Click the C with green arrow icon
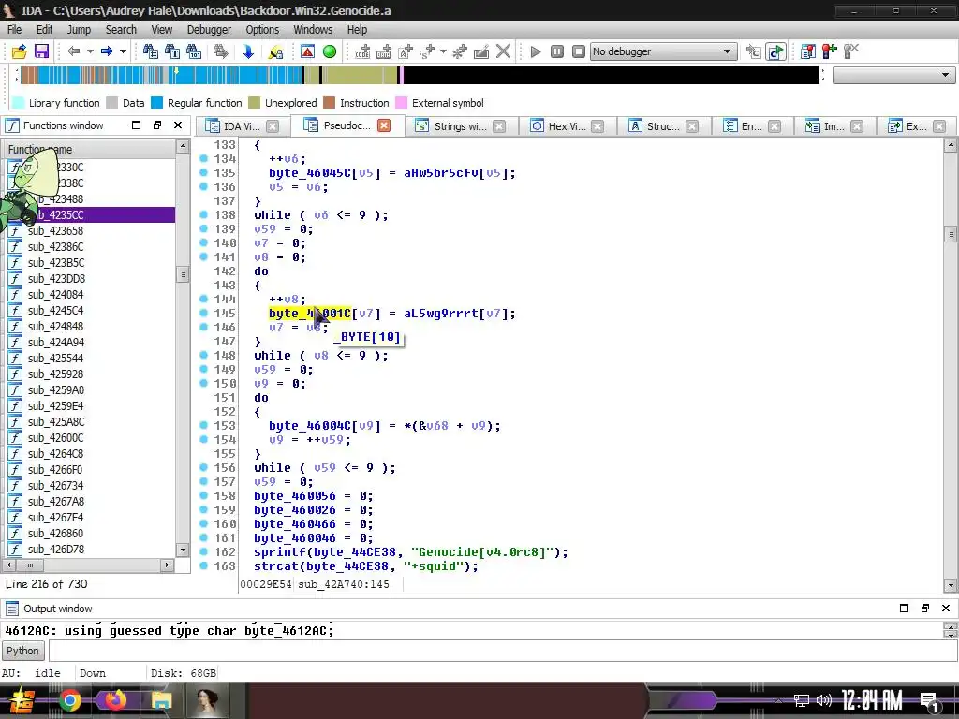This screenshot has height=719, width=959. 775,51
